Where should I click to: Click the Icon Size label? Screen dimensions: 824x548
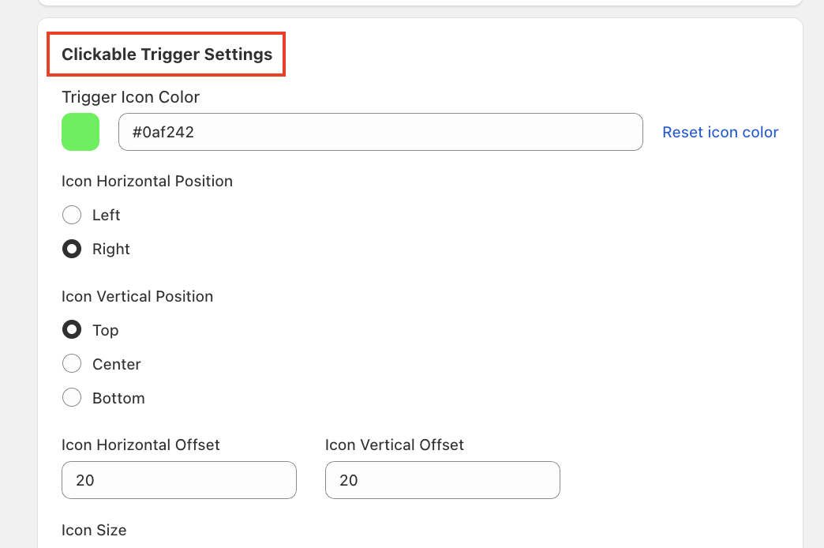tap(94, 530)
